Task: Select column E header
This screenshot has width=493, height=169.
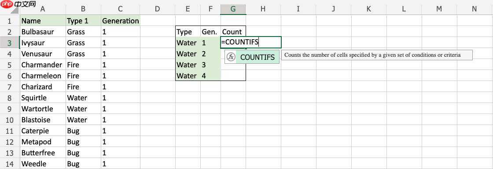Action: coord(188,9)
